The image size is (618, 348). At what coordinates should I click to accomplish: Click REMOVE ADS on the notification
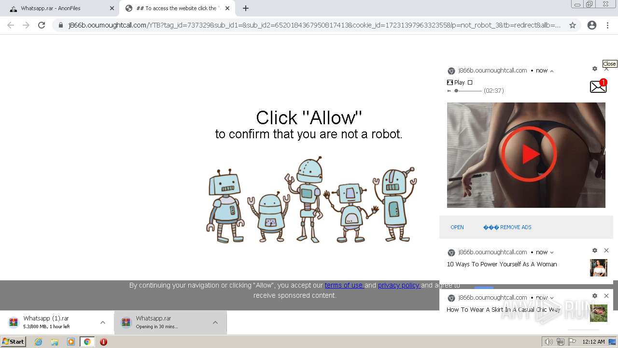point(507,227)
